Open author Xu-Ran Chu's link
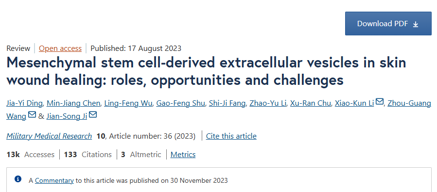This screenshot has height=192, width=437. (311, 103)
